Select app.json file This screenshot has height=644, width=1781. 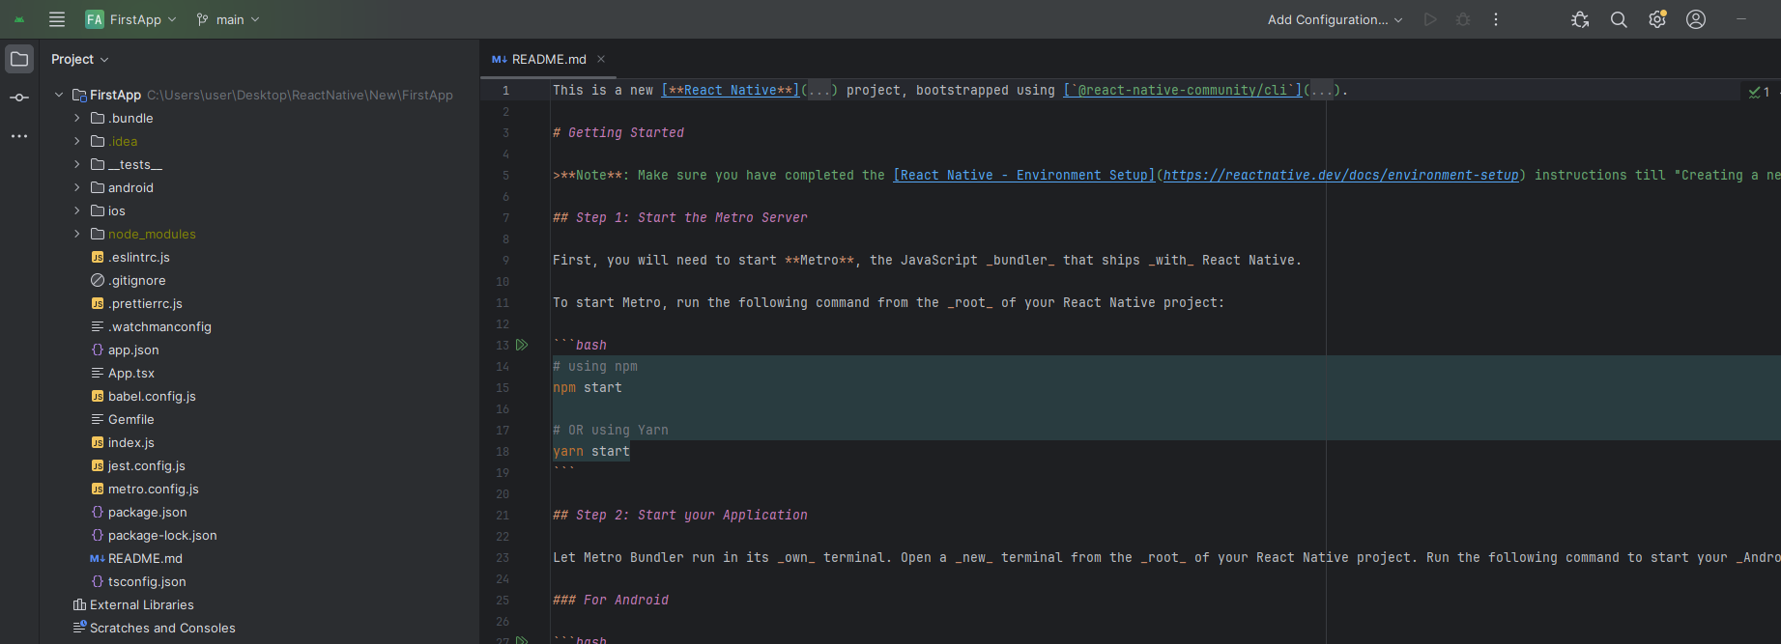[x=125, y=350]
